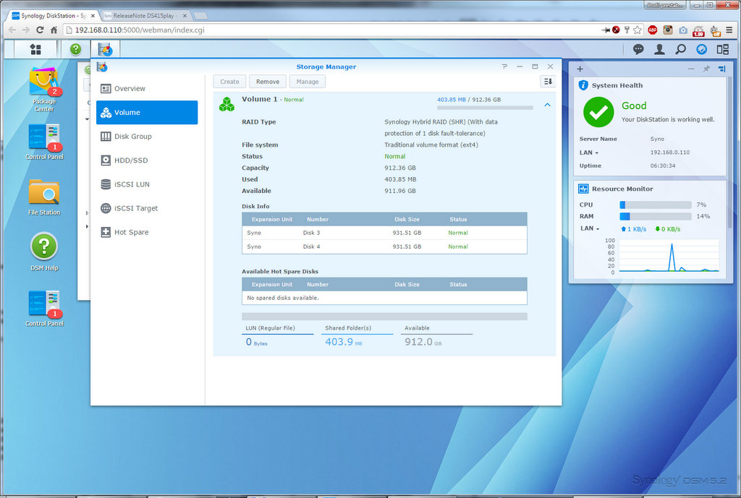The width and height of the screenshot is (741, 498).
Task: Click the Adblock Plus extension icon
Action: [x=653, y=30]
